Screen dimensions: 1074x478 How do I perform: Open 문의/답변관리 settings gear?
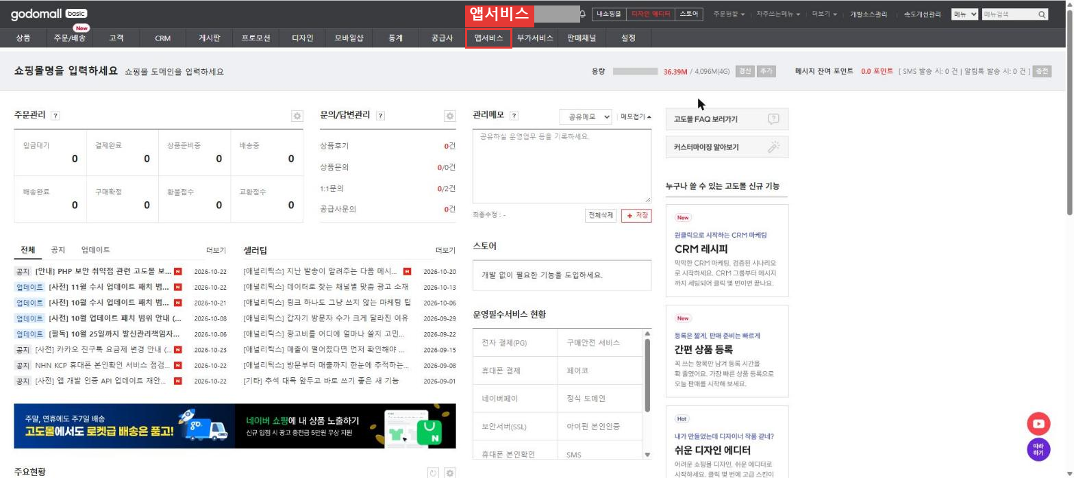(x=450, y=116)
